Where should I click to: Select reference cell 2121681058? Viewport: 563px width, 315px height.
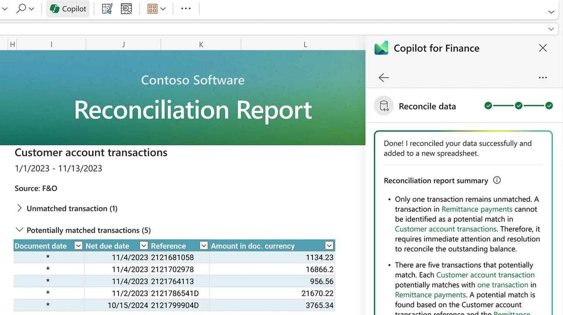pyautogui.click(x=180, y=258)
